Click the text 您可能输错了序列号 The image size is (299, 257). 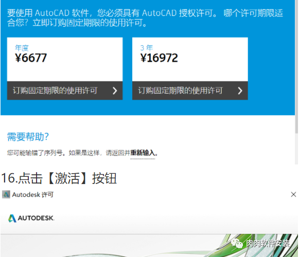point(35,153)
